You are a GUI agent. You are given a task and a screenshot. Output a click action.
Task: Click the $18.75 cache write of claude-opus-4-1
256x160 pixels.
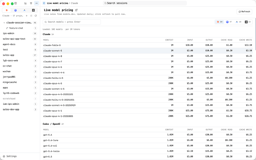click(248, 111)
